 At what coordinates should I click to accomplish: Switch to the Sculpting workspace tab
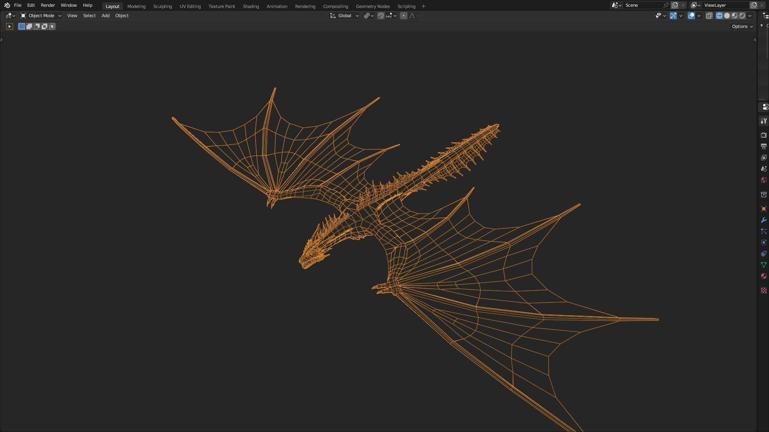(162, 6)
